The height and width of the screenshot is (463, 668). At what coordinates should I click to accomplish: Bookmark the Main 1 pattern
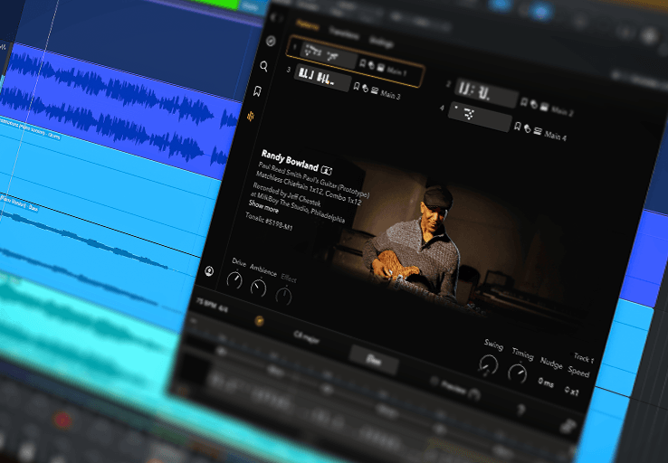tap(363, 63)
